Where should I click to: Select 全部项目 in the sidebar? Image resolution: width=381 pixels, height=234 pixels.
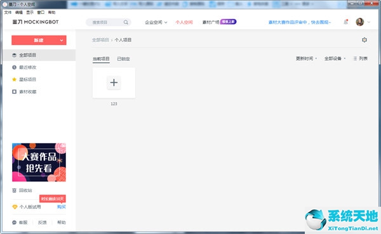pos(39,55)
